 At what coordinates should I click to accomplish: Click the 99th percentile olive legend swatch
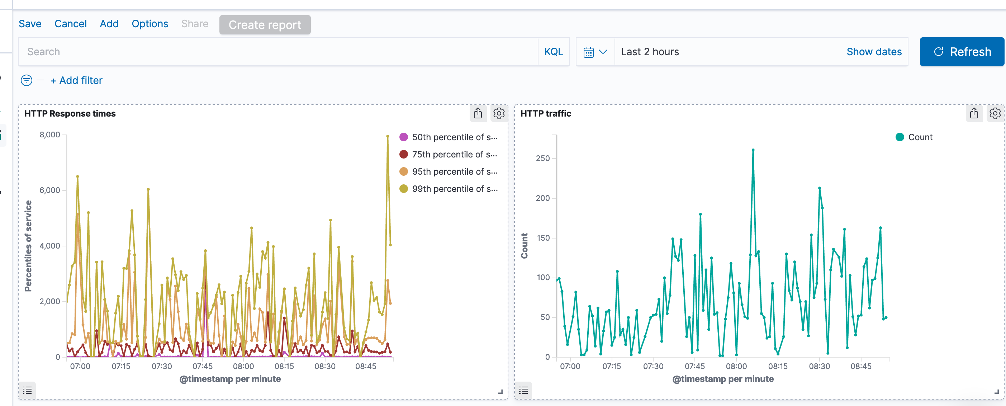(404, 189)
